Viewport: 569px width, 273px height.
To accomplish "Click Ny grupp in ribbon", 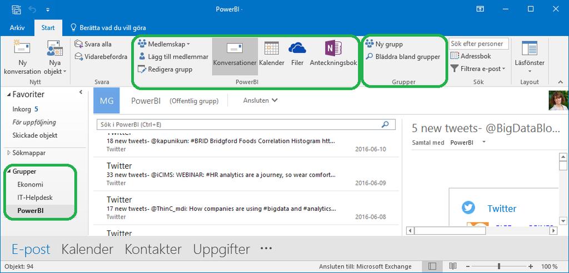I will [384, 44].
